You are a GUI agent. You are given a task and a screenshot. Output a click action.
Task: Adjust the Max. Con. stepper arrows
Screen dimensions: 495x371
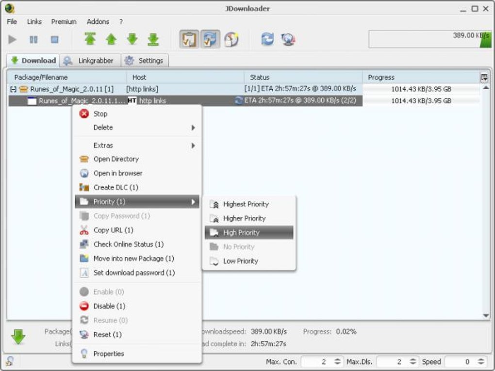(x=337, y=361)
